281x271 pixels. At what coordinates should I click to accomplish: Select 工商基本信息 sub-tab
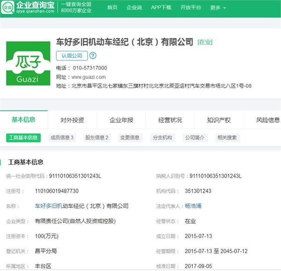[23, 138]
